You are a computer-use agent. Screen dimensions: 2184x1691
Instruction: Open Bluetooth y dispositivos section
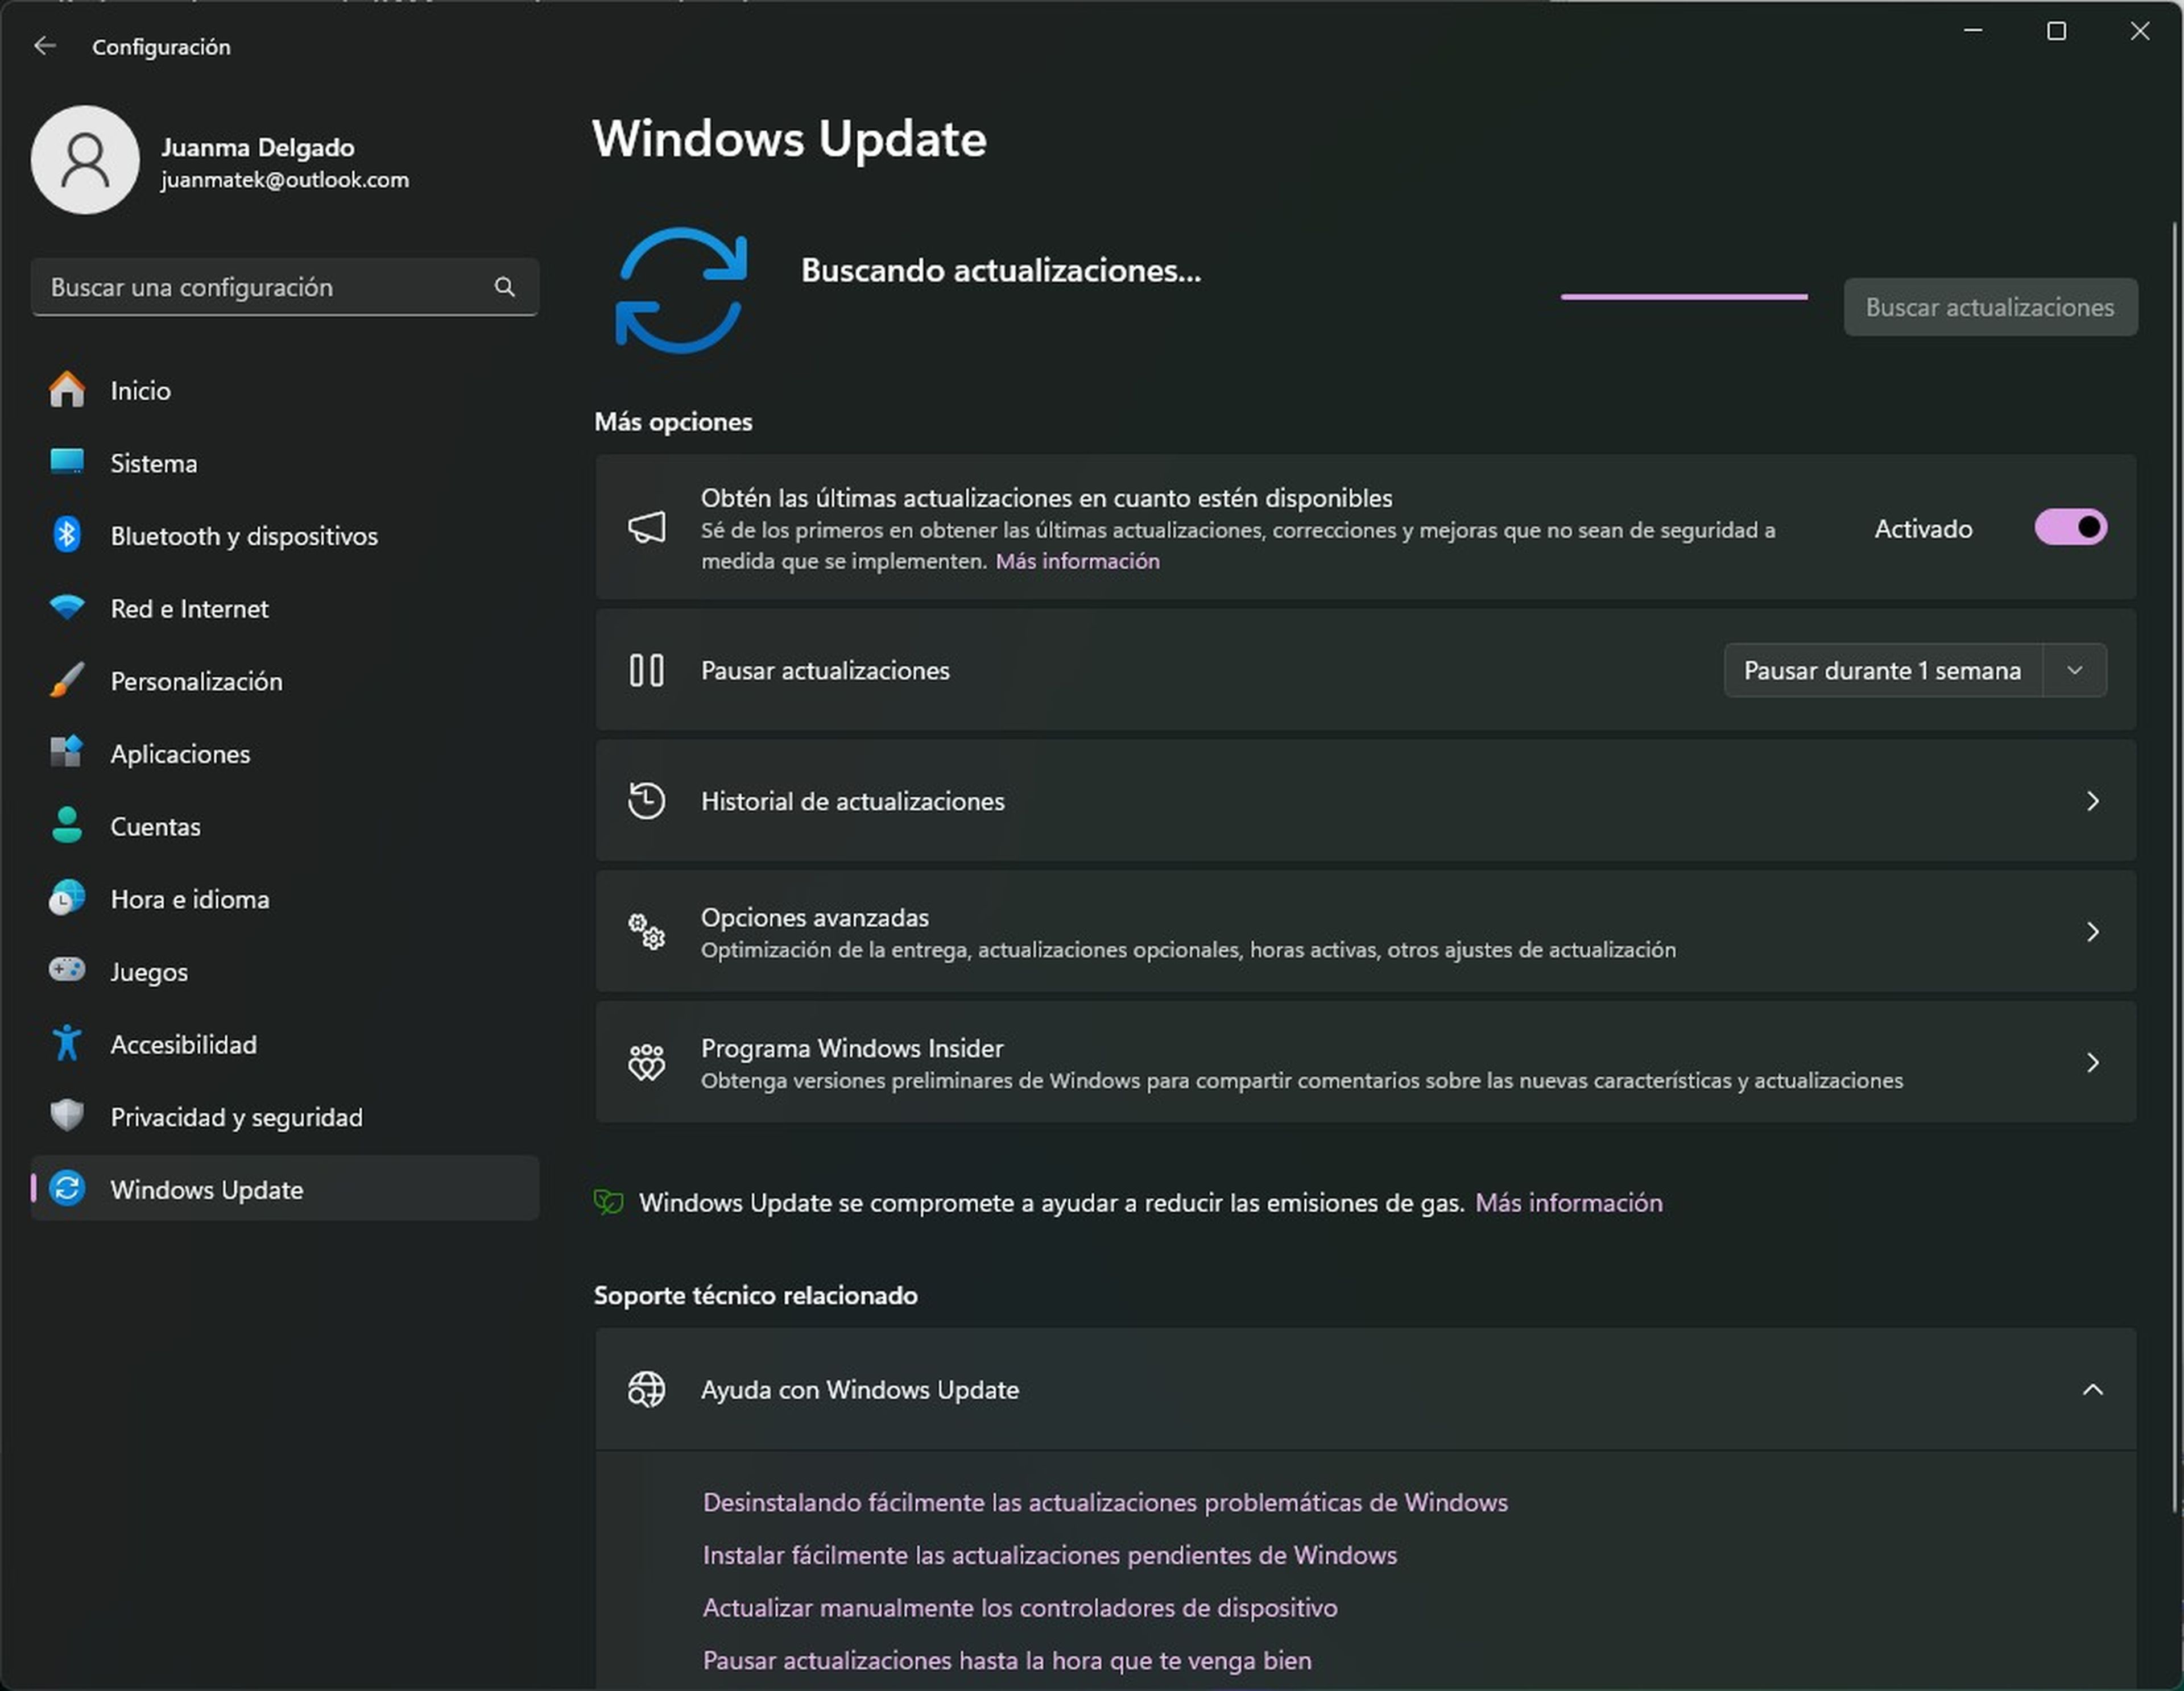pyautogui.click(x=285, y=535)
